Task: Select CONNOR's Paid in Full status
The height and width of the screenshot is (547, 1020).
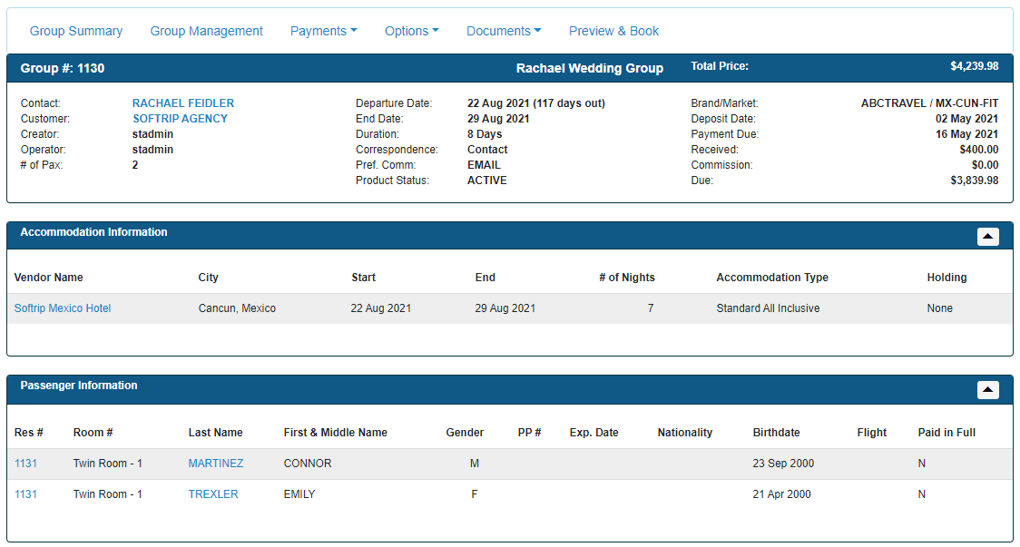Action: point(922,464)
